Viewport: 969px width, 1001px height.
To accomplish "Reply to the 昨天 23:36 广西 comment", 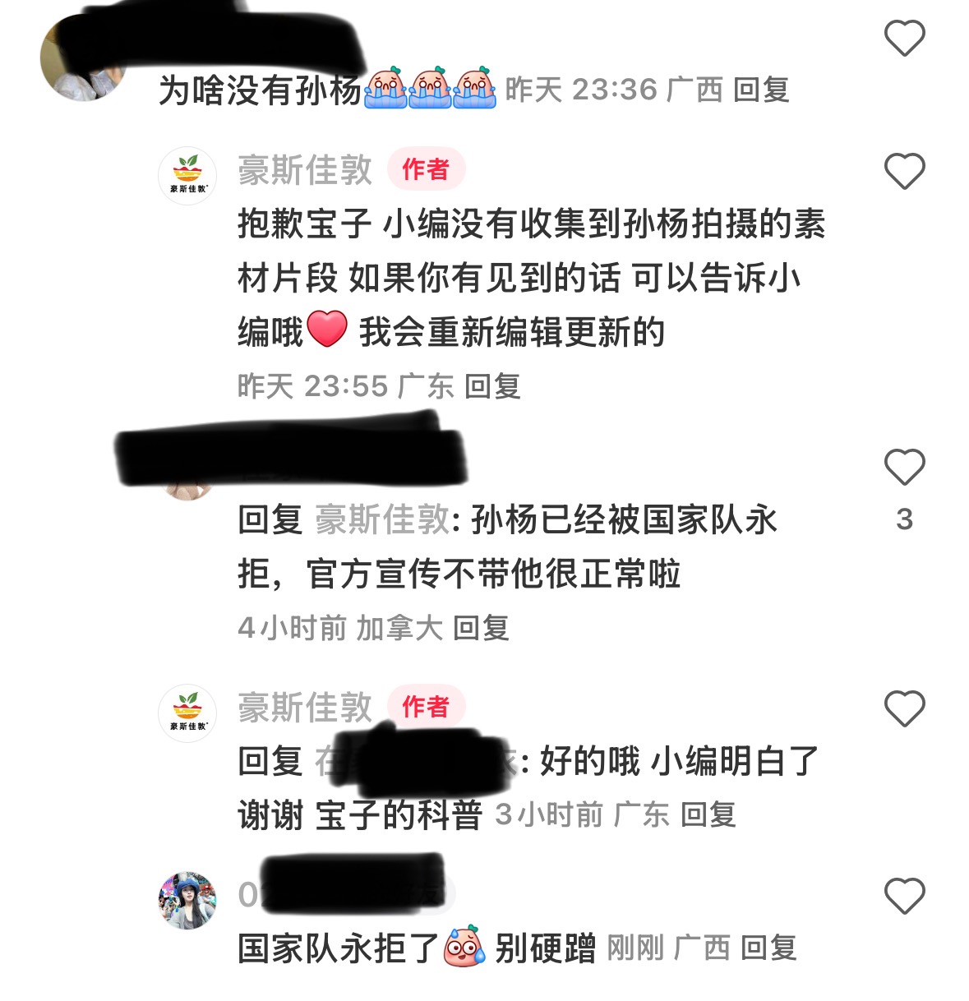I will pyautogui.click(x=761, y=90).
